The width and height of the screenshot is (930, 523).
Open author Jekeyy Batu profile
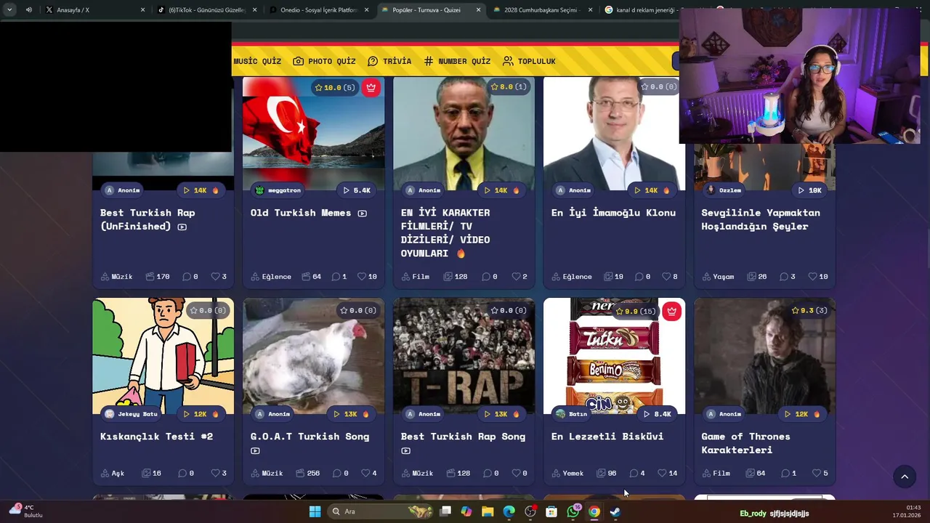tap(131, 414)
